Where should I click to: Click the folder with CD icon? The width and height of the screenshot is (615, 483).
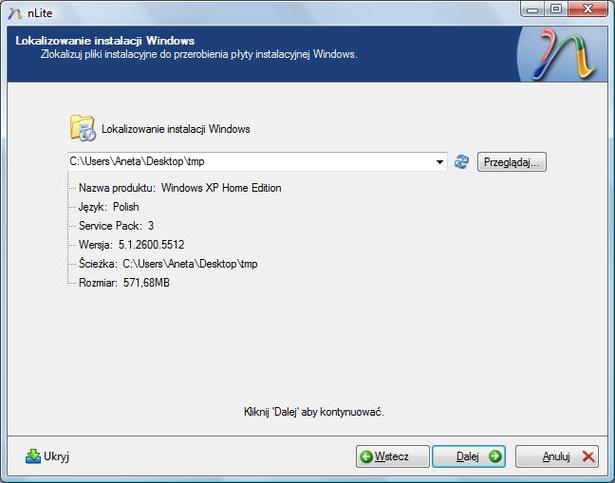tap(83, 128)
